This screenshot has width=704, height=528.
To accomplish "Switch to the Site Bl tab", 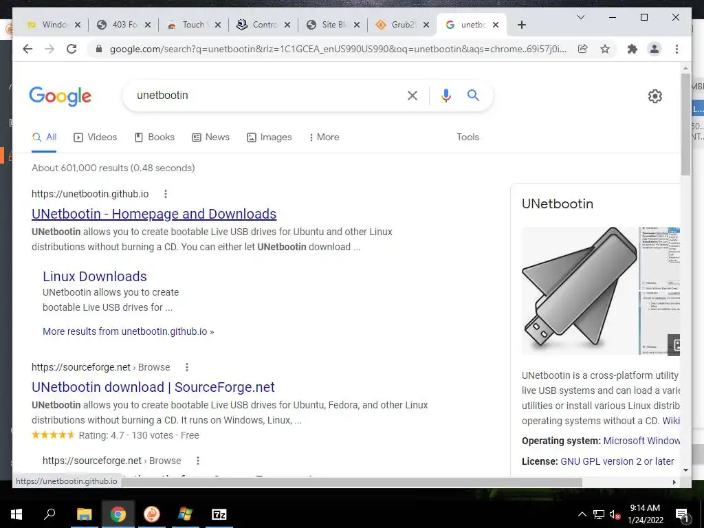I will pos(334,25).
